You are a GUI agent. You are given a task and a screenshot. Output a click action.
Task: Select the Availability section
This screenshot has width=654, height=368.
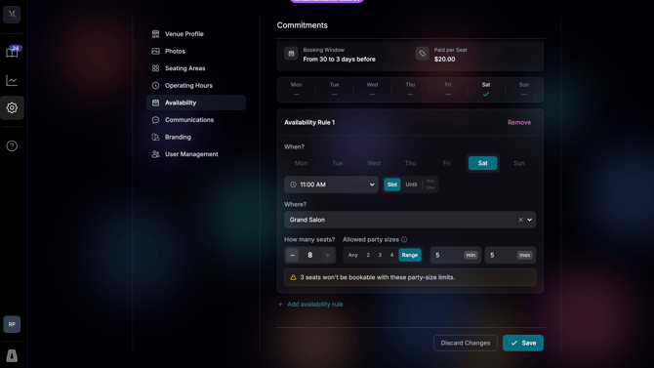point(195,102)
